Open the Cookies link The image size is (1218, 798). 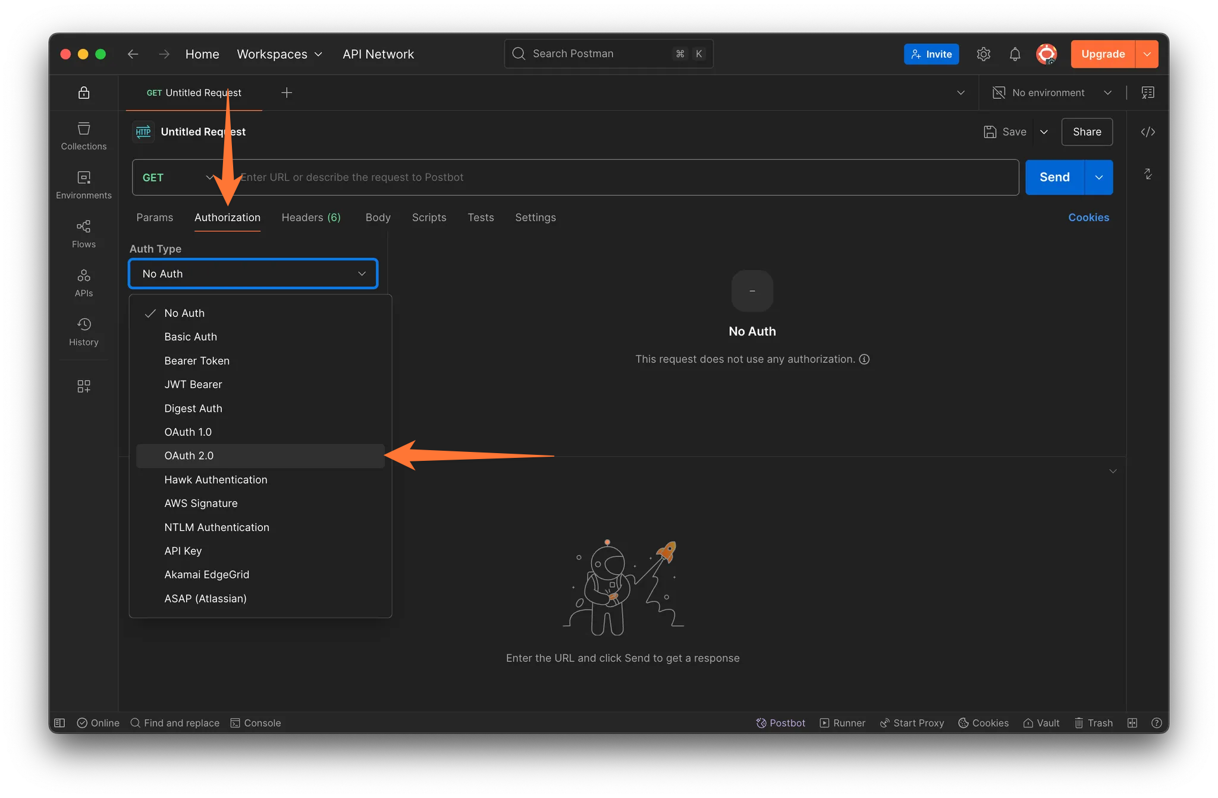coord(1088,218)
